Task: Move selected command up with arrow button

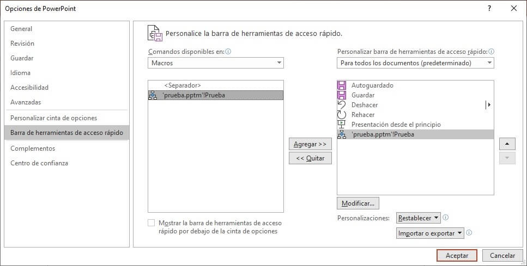Action: click(x=507, y=144)
